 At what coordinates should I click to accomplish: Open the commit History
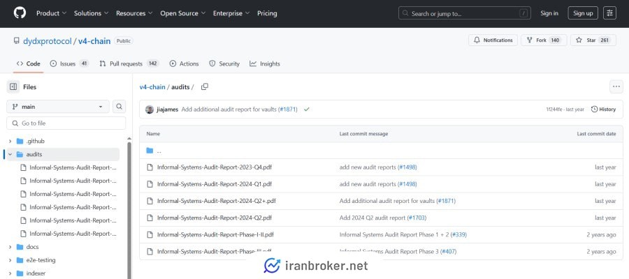click(603, 110)
